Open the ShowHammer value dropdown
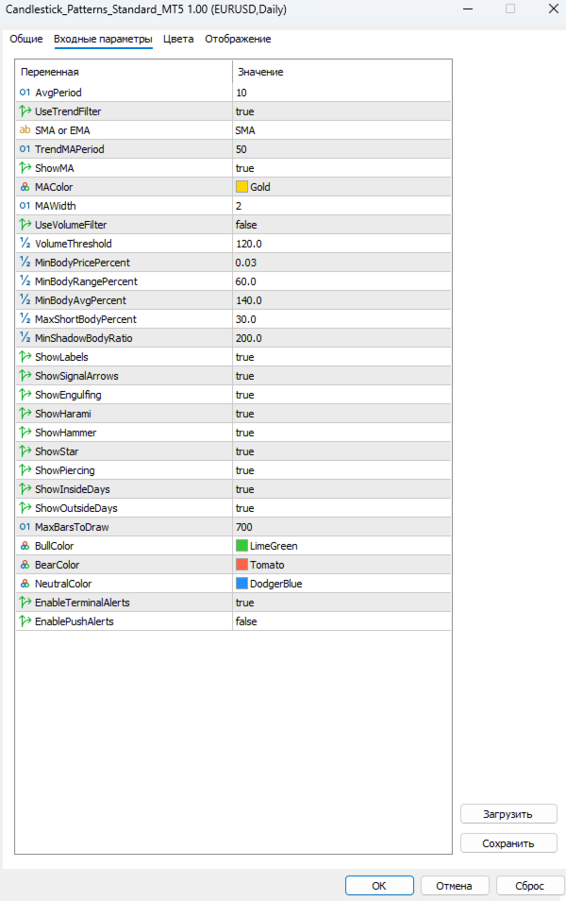This screenshot has height=901, width=566. click(341, 433)
